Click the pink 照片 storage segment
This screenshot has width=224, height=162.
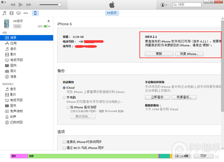coord(19,156)
